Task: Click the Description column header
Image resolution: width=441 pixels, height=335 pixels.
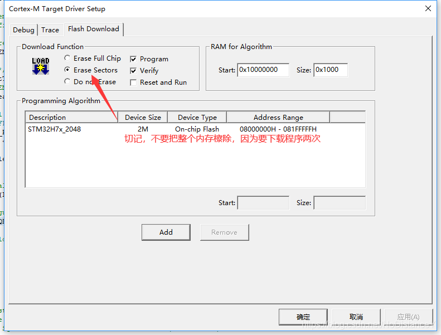Action: (x=71, y=118)
